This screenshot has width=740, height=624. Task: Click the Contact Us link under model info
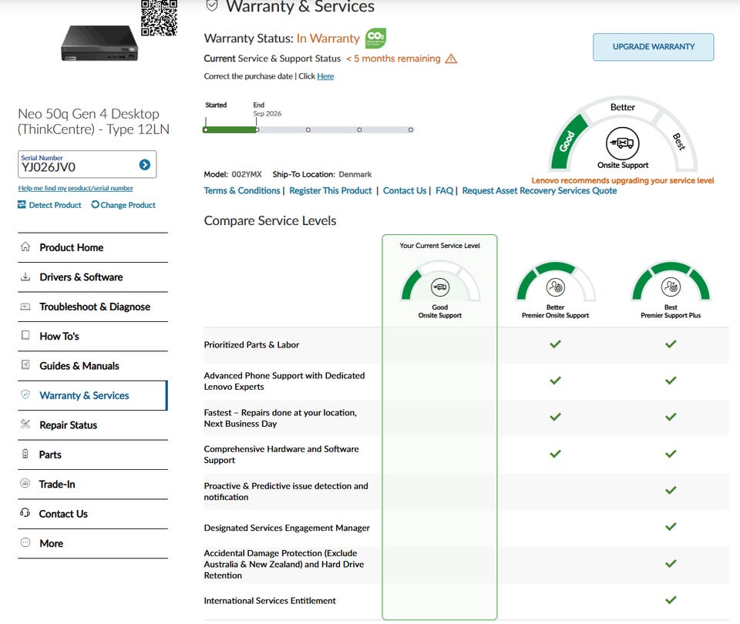405,190
